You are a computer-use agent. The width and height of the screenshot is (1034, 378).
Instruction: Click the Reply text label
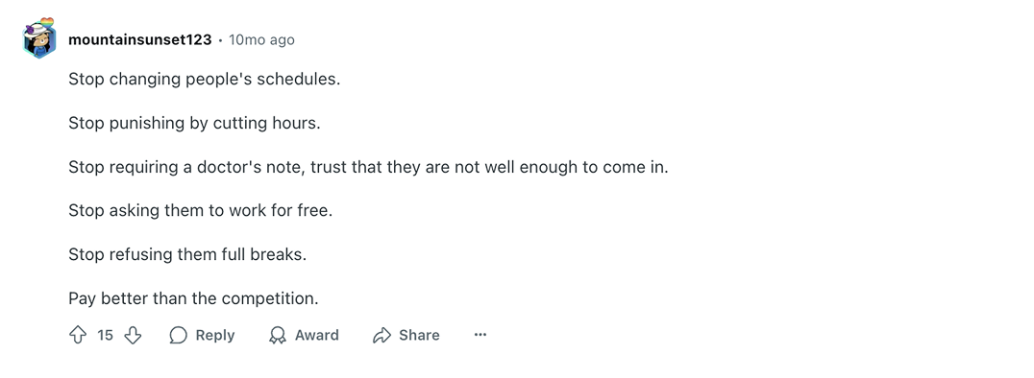coord(215,335)
